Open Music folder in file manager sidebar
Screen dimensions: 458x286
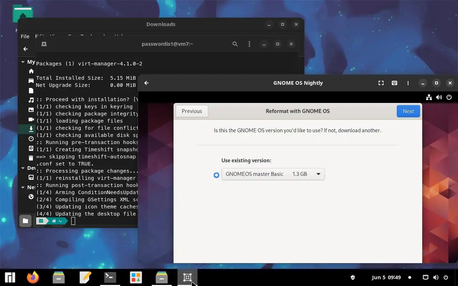[31, 100]
